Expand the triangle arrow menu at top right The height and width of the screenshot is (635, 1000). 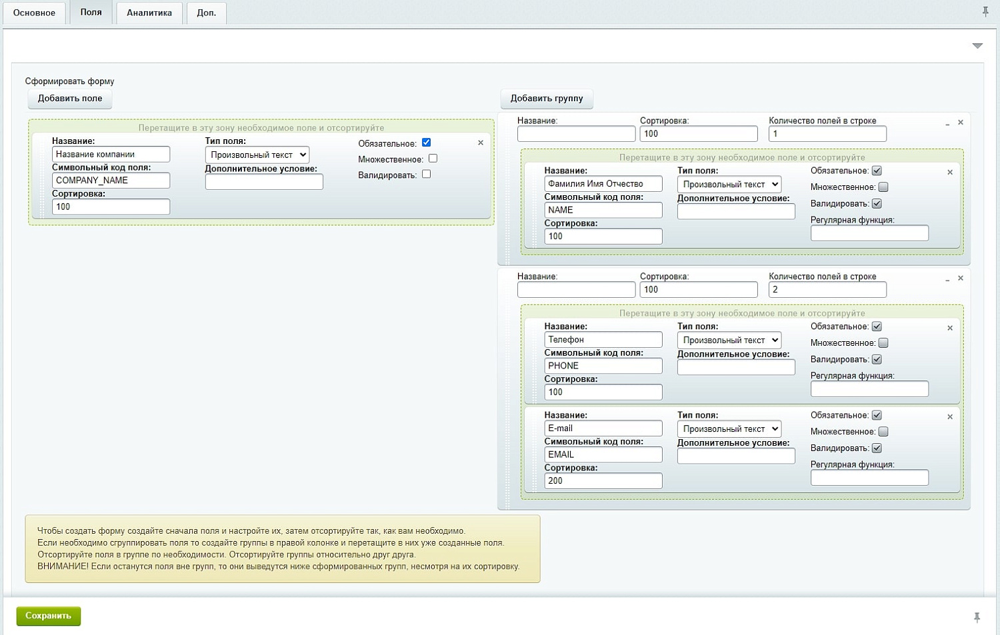click(x=977, y=46)
